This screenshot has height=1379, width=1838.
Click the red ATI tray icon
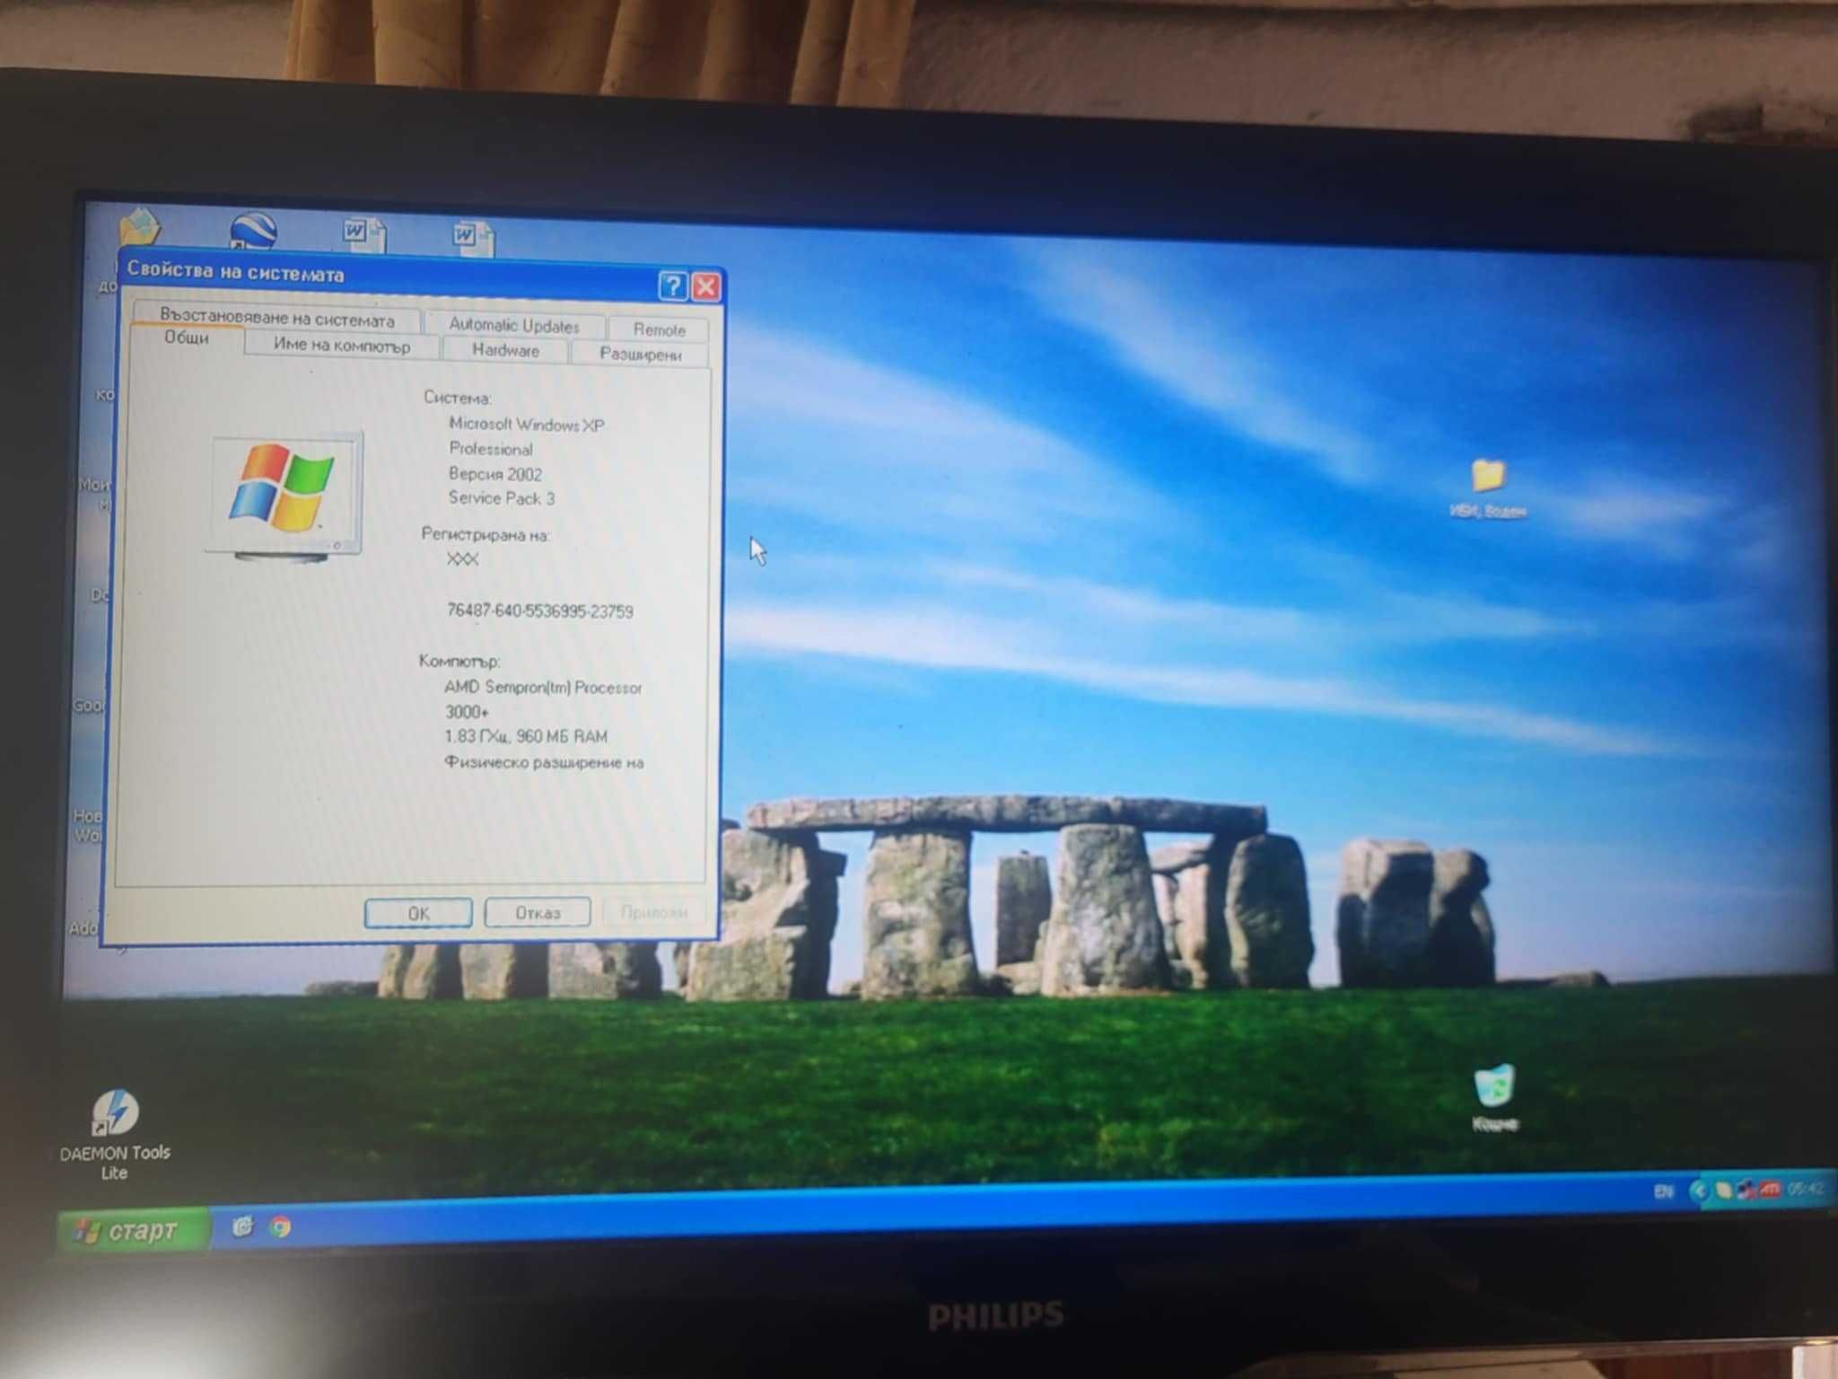(x=1768, y=1190)
